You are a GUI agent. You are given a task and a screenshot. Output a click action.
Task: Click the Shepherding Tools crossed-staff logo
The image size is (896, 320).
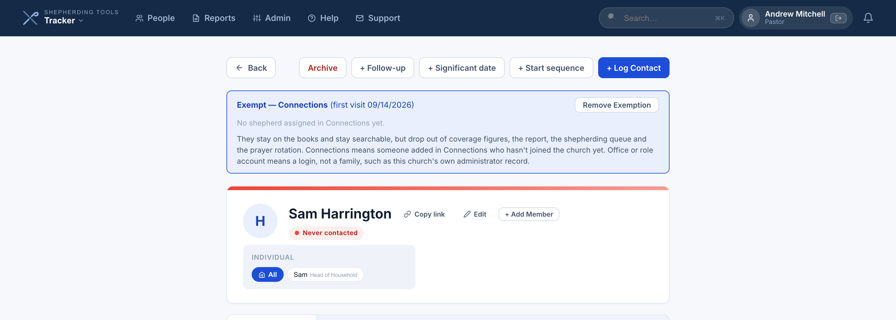click(x=30, y=18)
